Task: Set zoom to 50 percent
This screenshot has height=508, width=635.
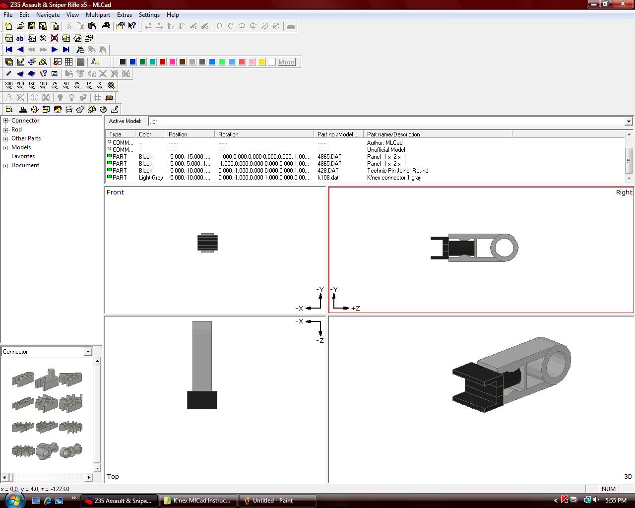Action: [66, 86]
